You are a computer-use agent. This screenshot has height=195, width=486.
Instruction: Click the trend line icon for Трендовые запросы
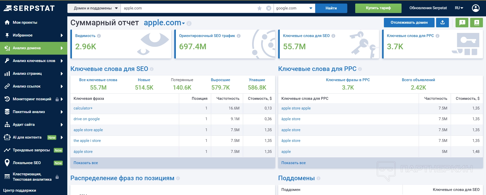(x=7, y=150)
